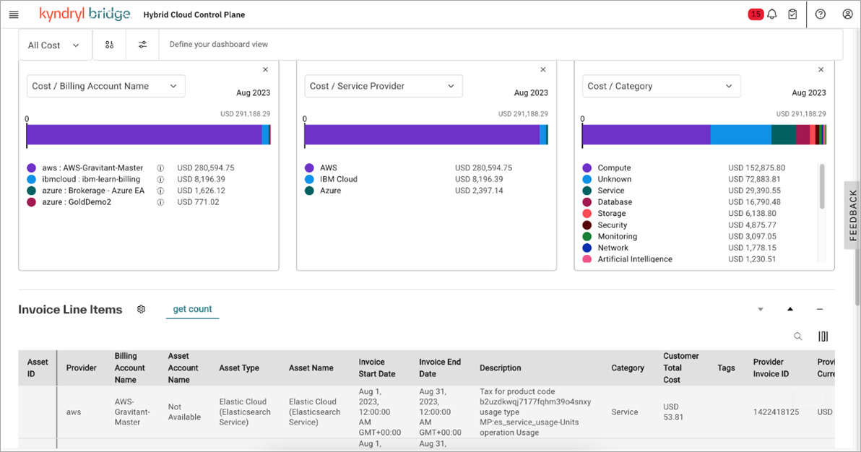The width and height of the screenshot is (861, 452).
Task: Click the USD 53.81 cost cell
Action: (x=673, y=412)
